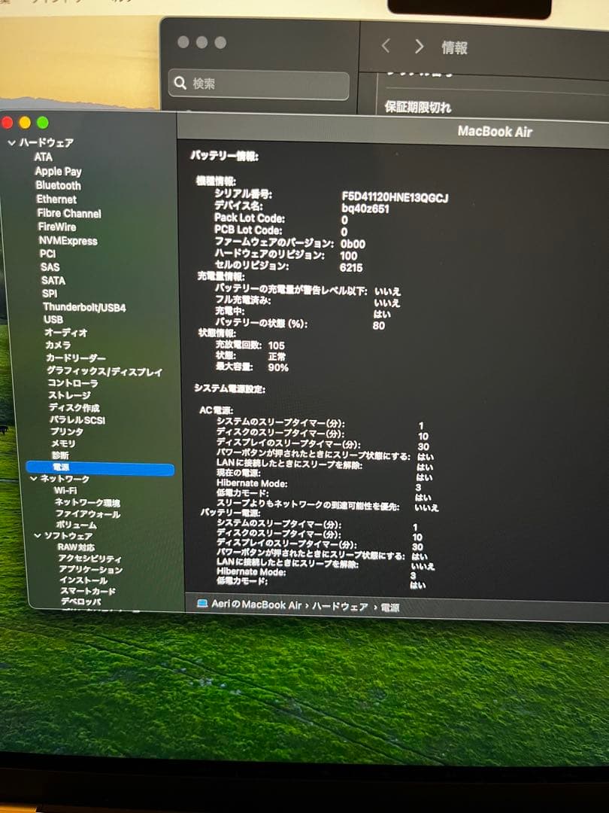Screen dimensions: 609x813
Task: Select ファイアウォール under network
Action: 87,514
